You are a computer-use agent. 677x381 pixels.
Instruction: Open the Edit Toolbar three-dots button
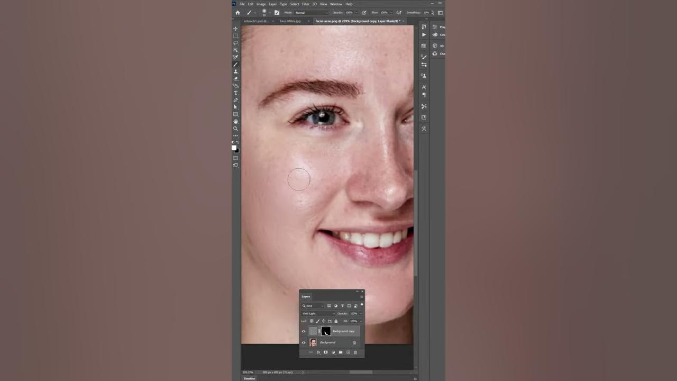coord(235,136)
